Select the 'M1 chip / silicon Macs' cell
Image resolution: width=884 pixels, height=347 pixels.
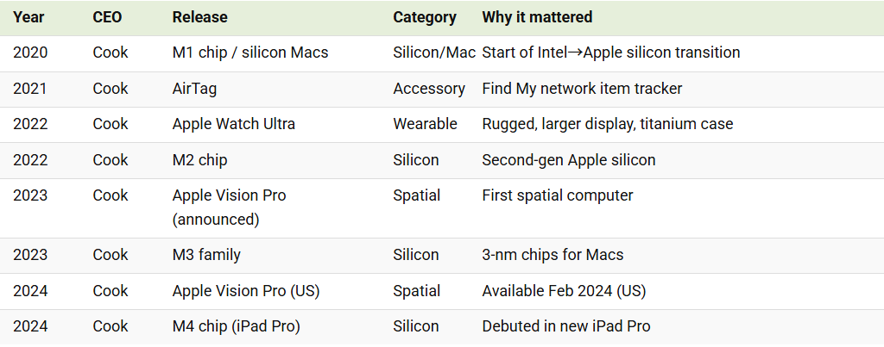tap(250, 53)
